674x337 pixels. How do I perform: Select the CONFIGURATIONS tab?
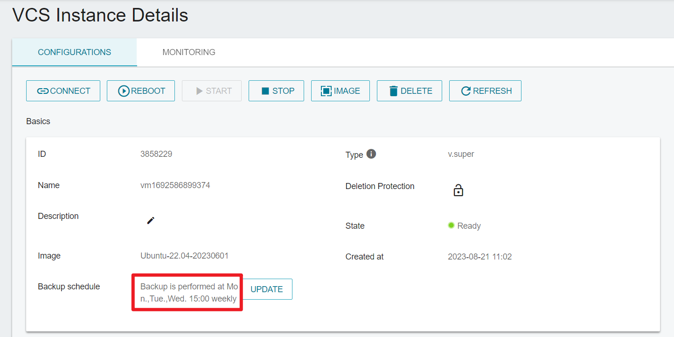coord(75,52)
